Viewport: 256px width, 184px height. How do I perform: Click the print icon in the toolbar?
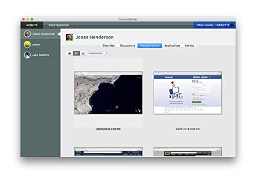pos(70,53)
